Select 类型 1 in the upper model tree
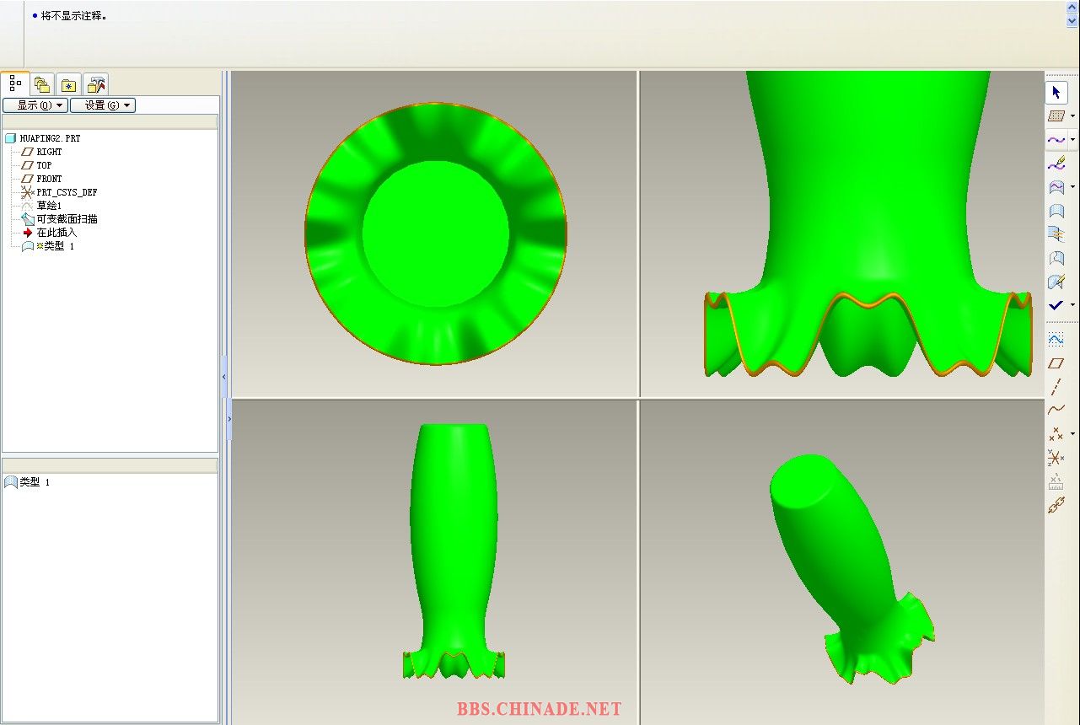The height and width of the screenshot is (725, 1080). tap(48, 246)
